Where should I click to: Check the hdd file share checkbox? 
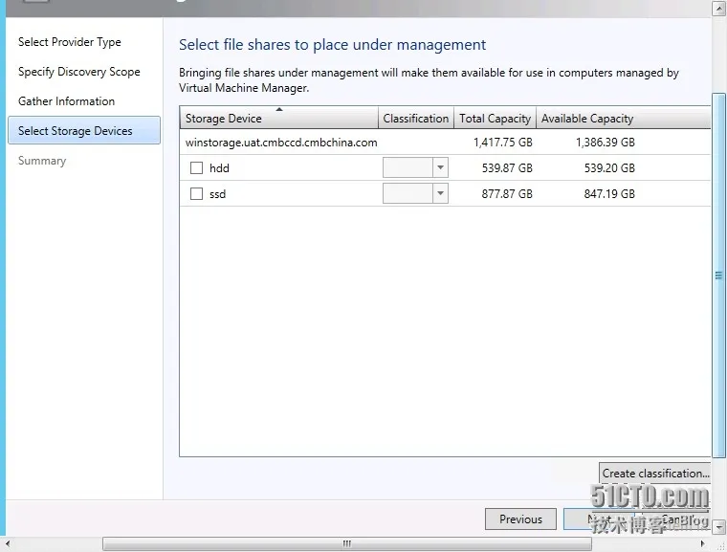197,168
